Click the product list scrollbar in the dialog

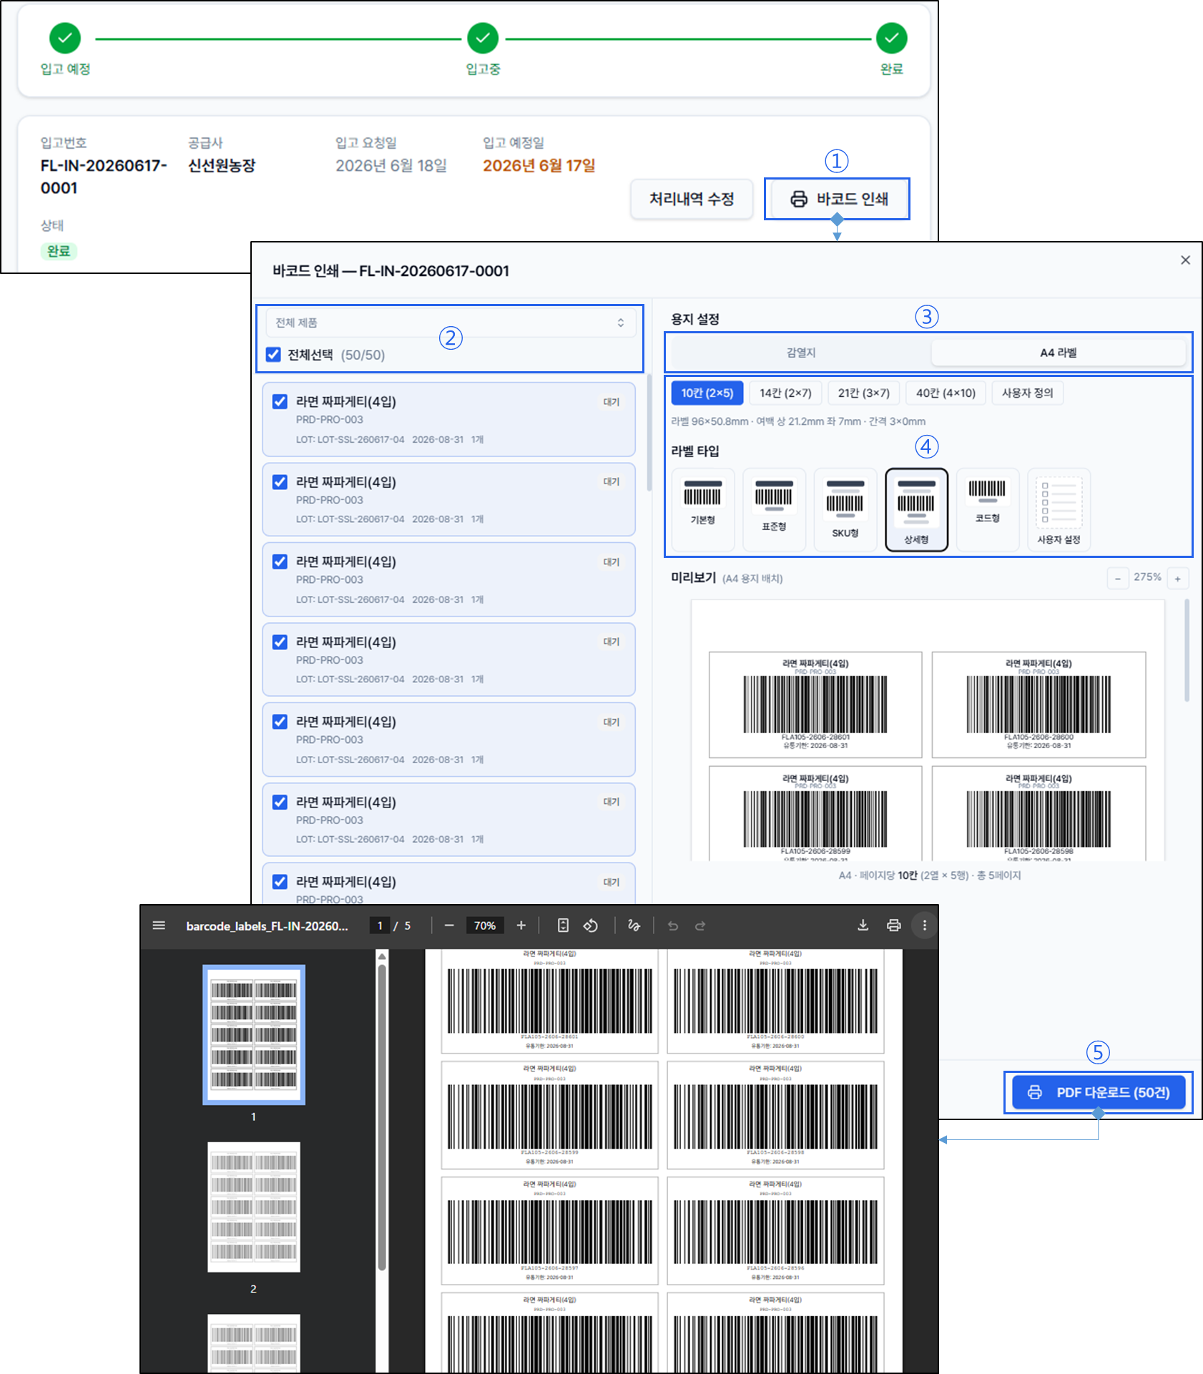point(649,433)
